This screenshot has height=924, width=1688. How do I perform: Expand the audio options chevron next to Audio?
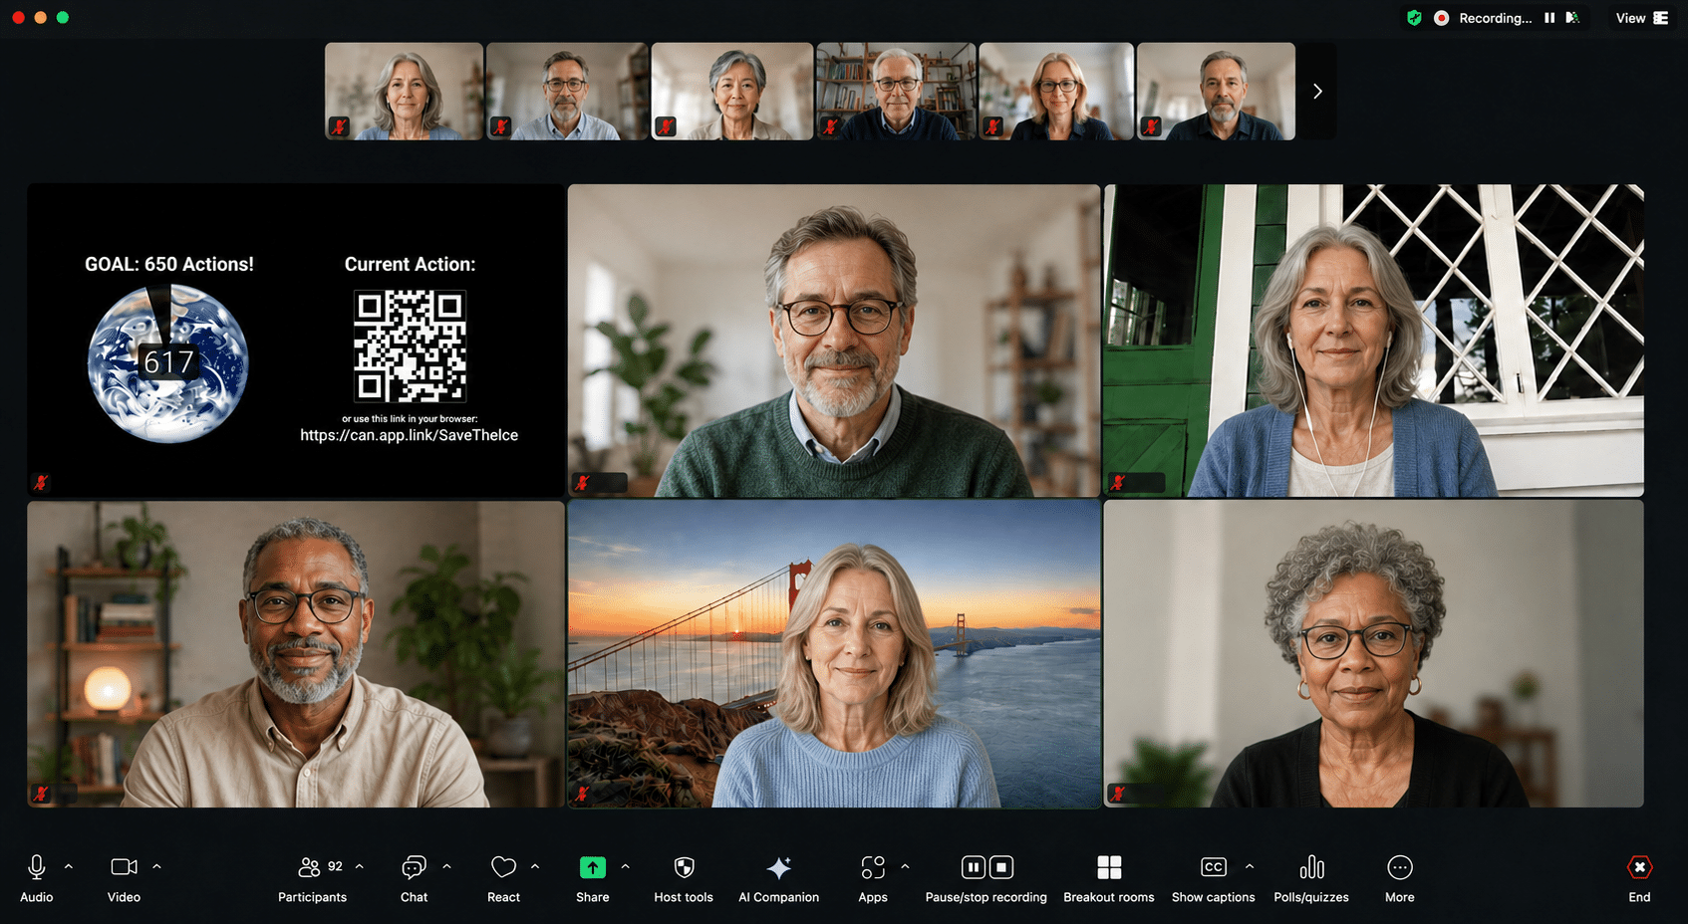69,866
